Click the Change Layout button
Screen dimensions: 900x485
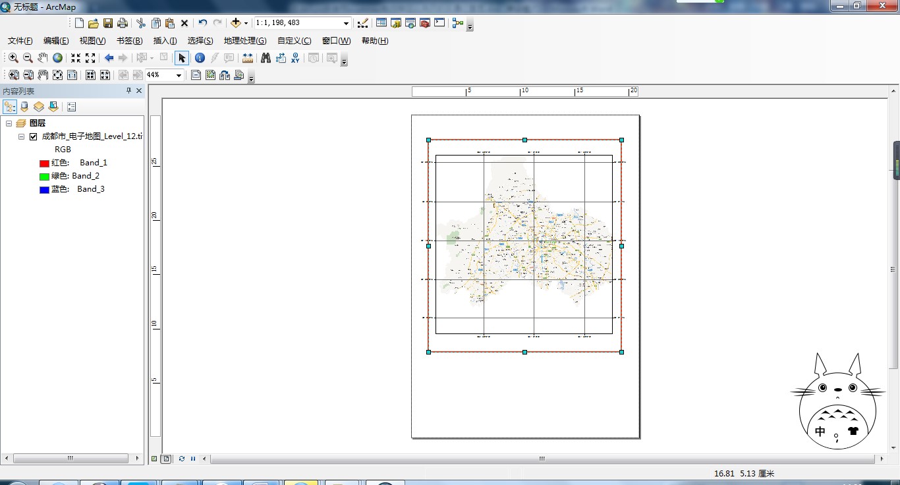click(x=225, y=75)
